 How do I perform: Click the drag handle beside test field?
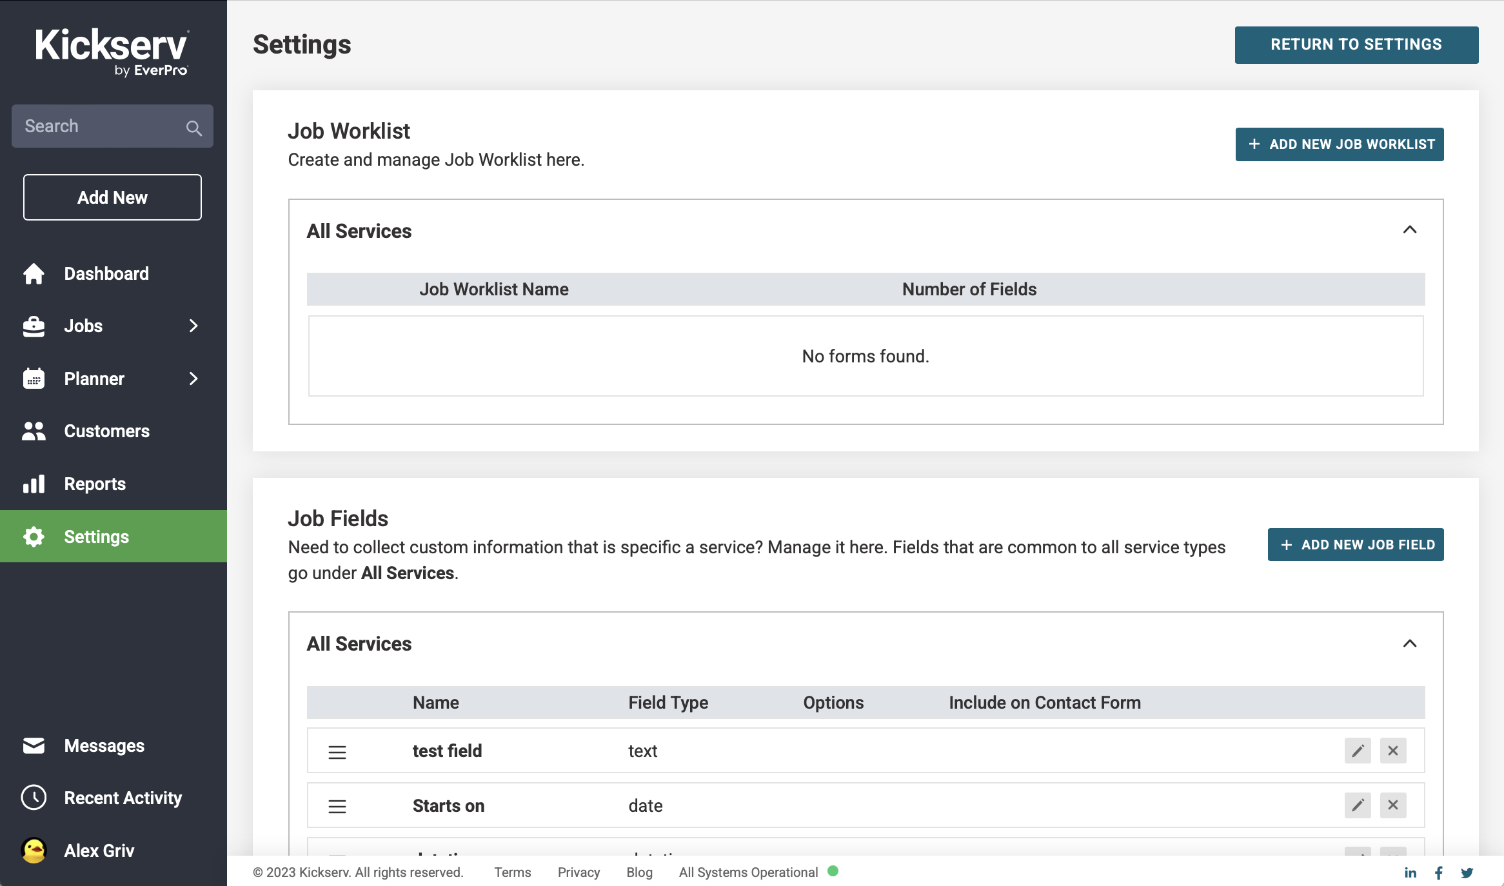(x=337, y=752)
